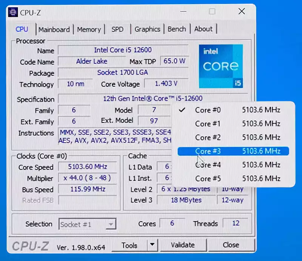Image resolution: width=302 pixels, height=261 pixels.
Task: Click the 12th Gen Intel Core i5-12600 specification
Action: [153, 98]
